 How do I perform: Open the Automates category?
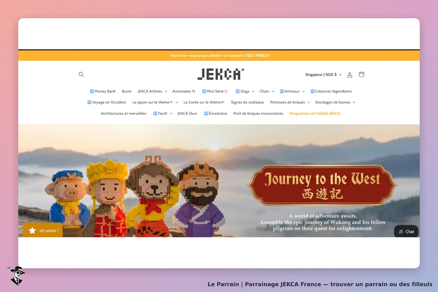[184, 91]
